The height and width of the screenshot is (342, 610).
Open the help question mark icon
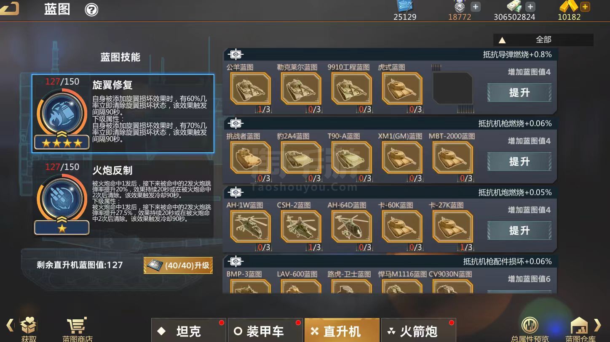pos(91,9)
